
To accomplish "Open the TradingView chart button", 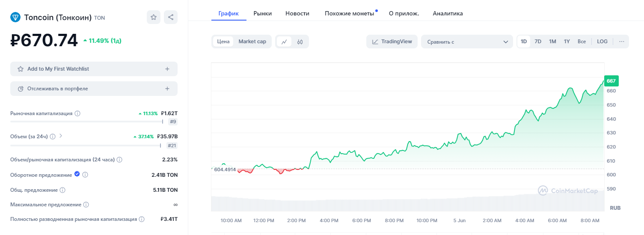I will click(x=392, y=42).
